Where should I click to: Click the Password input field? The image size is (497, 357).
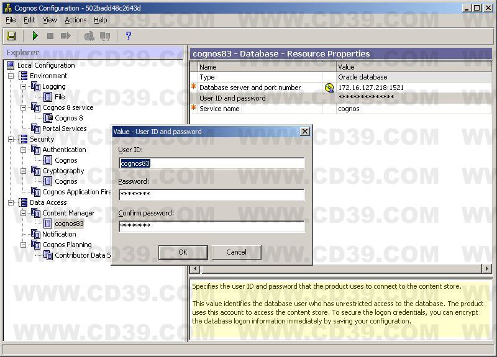[x=212, y=194]
